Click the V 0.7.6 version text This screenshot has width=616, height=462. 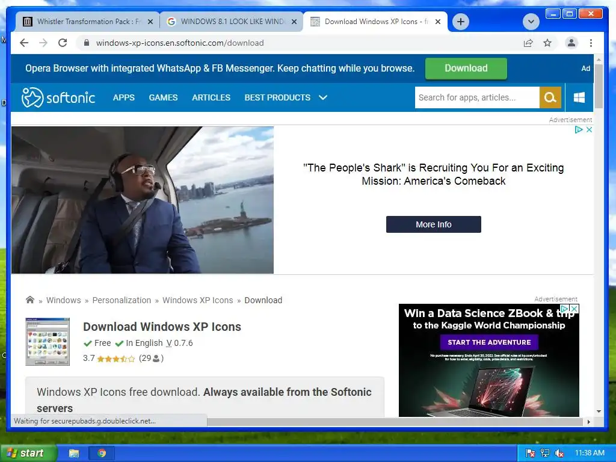[179, 343]
